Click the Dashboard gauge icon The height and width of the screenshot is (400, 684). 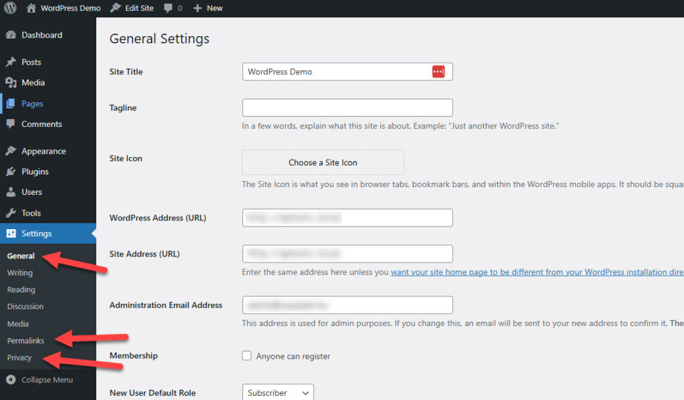point(11,35)
